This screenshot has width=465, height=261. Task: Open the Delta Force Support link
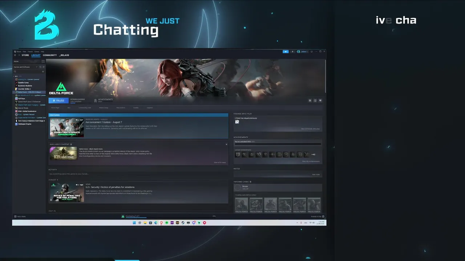point(150,108)
